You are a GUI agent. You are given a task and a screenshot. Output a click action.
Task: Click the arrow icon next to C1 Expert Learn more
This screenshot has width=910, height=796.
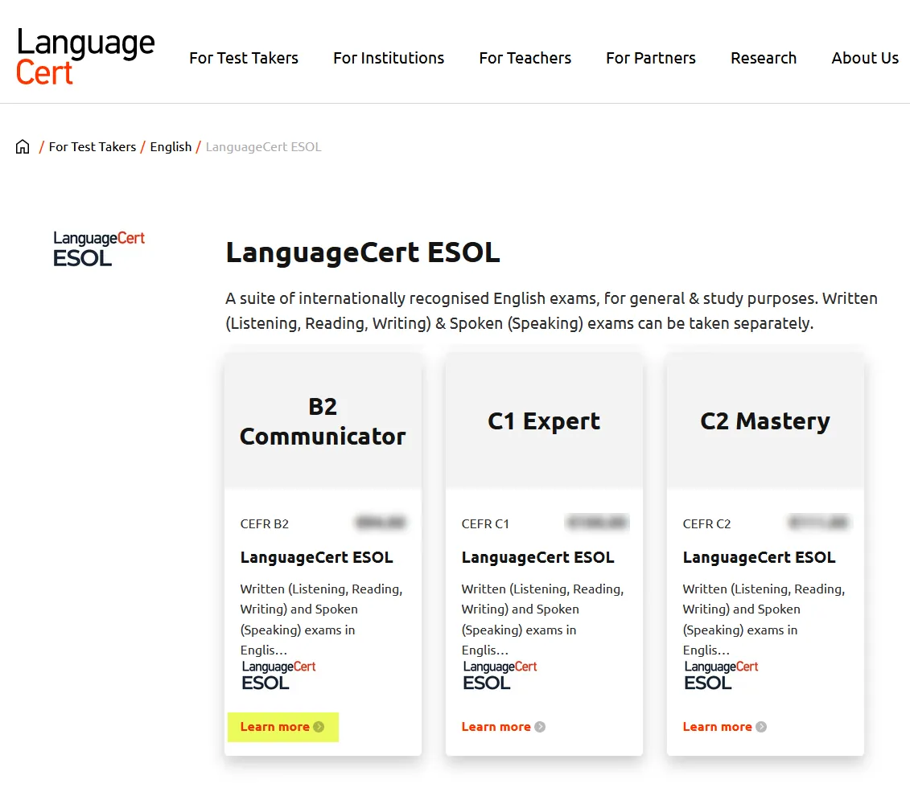point(540,726)
